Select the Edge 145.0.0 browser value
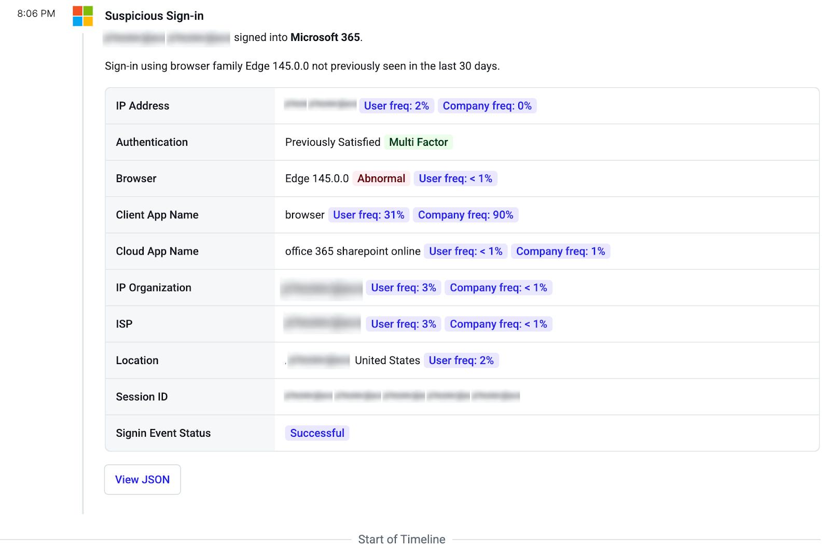This screenshot has height=554, width=830. tap(317, 178)
